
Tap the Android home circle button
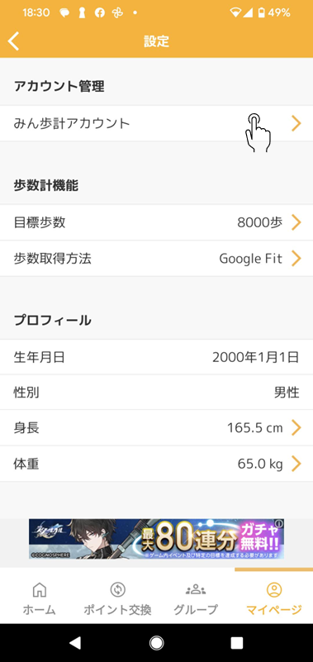pyautogui.click(x=157, y=643)
